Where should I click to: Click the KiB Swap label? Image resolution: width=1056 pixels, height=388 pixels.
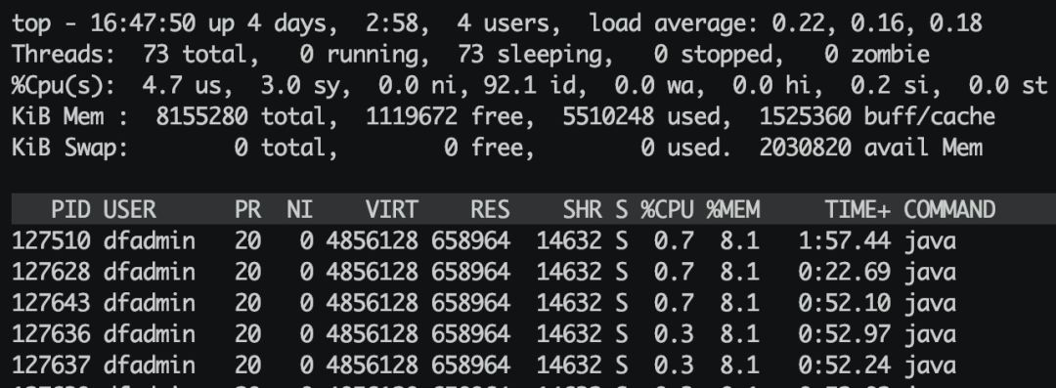70,148
